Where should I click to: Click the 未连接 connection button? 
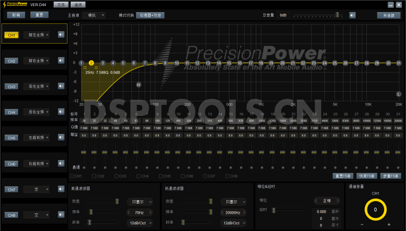click(388, 15)
